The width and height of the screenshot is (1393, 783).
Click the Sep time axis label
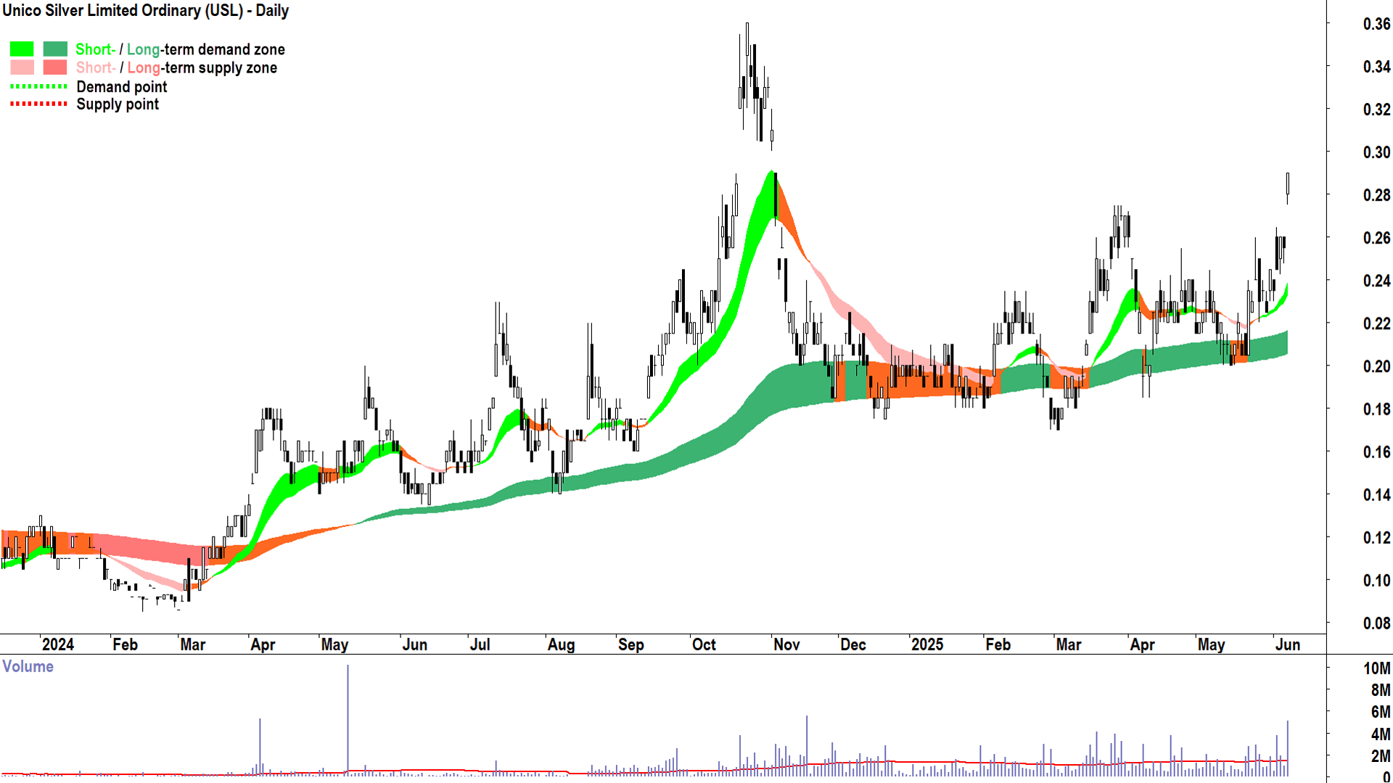[631, 645]
